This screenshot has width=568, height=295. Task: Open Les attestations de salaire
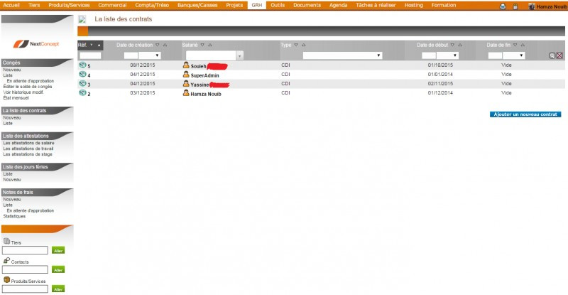(28, 143)
